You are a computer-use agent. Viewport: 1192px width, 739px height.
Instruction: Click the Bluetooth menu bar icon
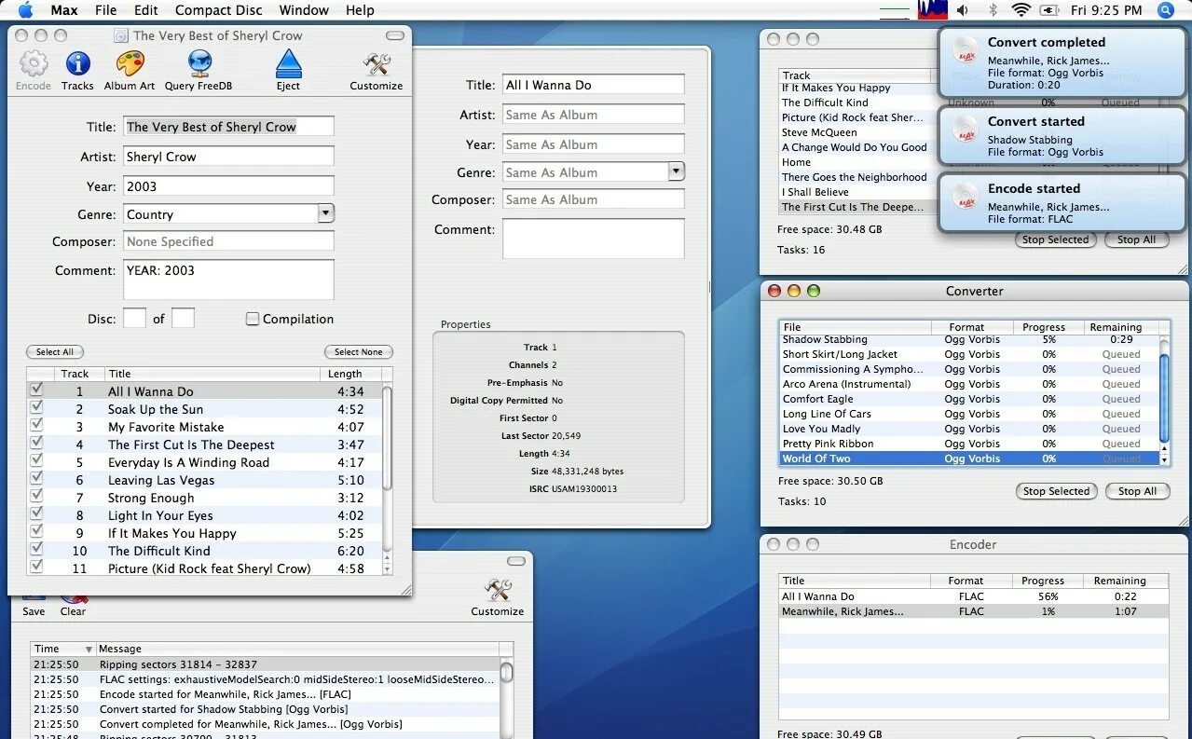click(x=993, y=10)
